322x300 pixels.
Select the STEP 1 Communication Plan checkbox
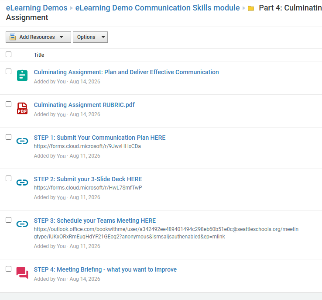coord(8,137)
